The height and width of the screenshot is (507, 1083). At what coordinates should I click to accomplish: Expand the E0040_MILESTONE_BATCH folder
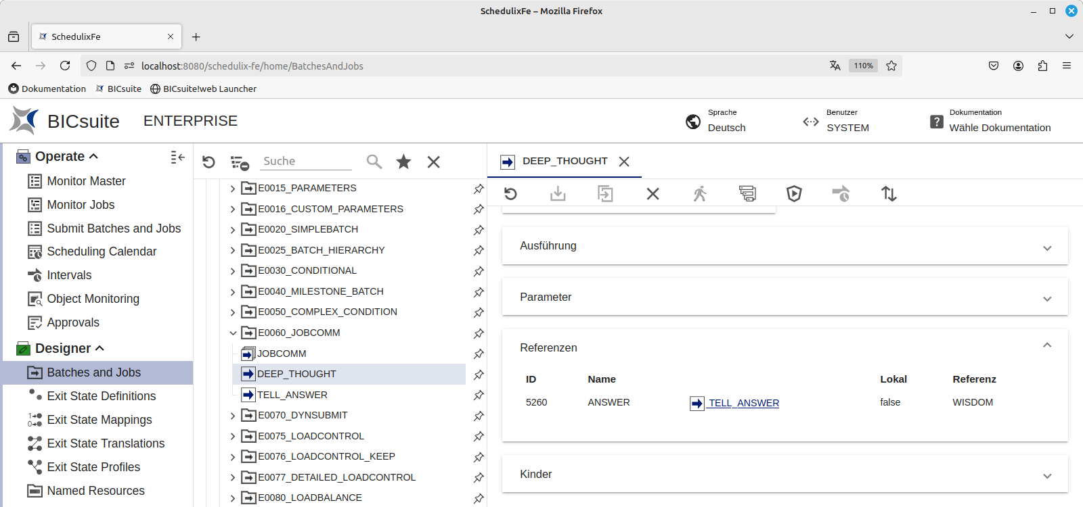pyautogui.click(x=233, y=292)
